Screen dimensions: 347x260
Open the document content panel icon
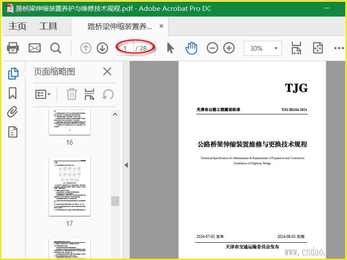click(x=13, y=132)
